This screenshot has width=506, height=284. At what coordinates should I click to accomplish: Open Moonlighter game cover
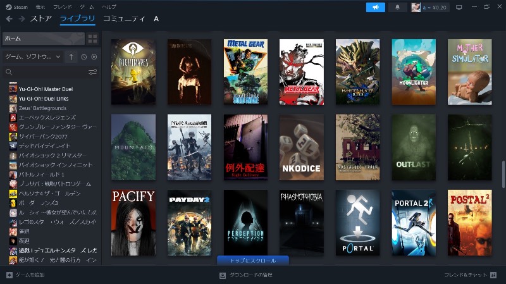[414, 72]
